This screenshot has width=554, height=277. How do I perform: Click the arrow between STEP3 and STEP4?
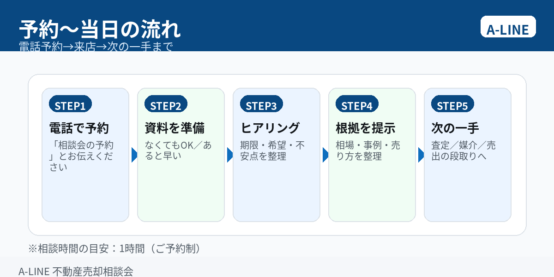(325, 155)
